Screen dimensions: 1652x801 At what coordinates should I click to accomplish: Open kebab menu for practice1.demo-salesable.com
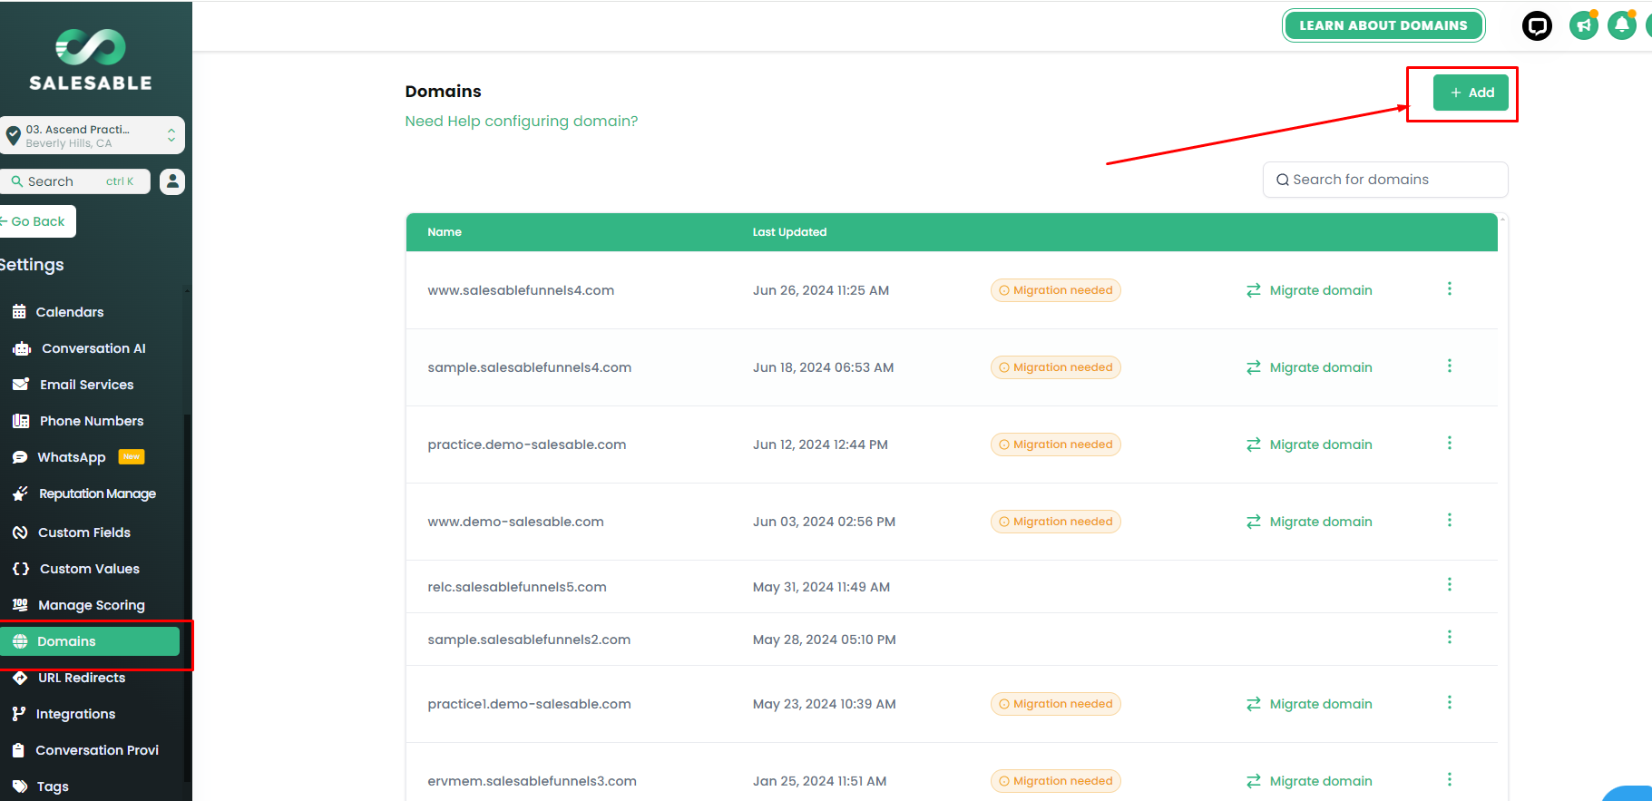click(x=1449, y=702)
